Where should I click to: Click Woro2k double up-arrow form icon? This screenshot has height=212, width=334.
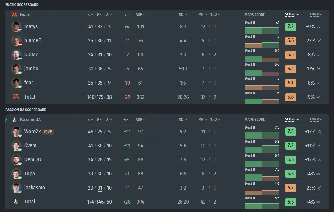coord(319,132)
